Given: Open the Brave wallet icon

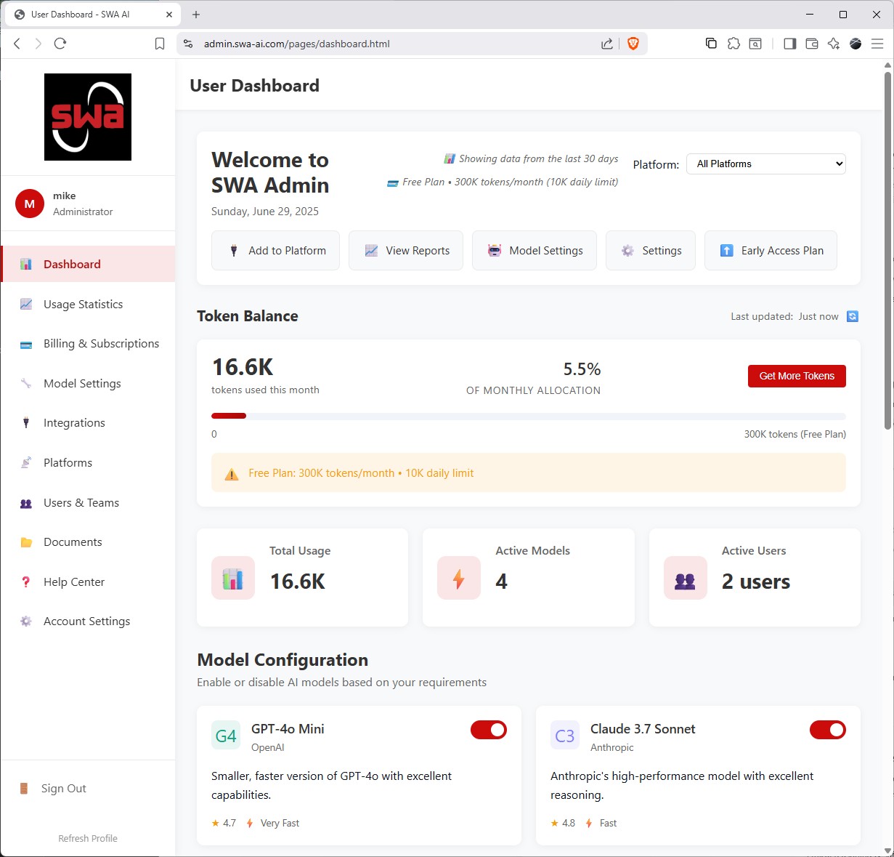Looking at the screenshot, I should tap(812, 44).
